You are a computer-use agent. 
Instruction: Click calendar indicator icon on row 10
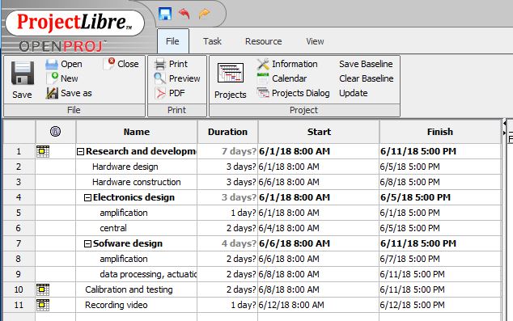[43, 289]
